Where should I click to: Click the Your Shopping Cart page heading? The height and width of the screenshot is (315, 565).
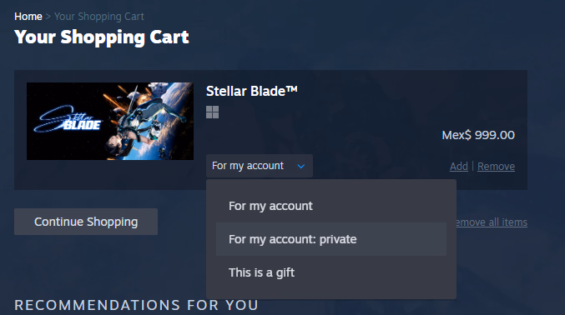pyautogui.click(x=102, y=37)
